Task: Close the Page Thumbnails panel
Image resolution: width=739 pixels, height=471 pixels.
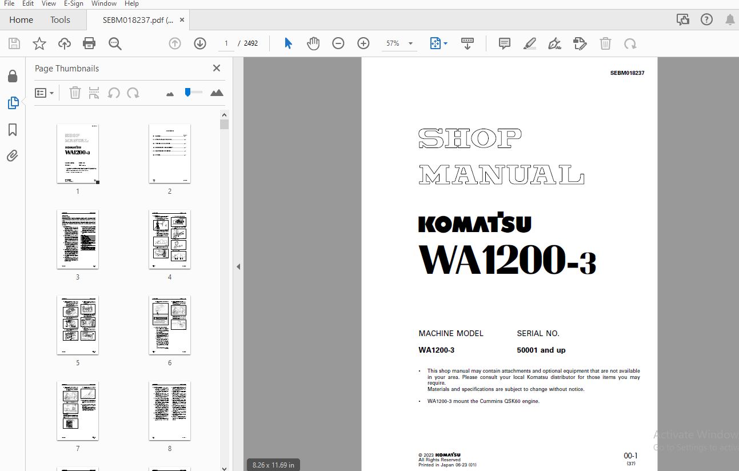Action: (x=217, y=68)
